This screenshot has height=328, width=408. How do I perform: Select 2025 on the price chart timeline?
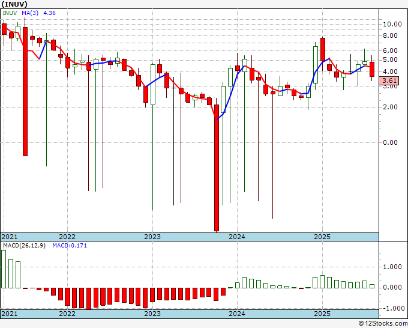(x=322, y=237)
